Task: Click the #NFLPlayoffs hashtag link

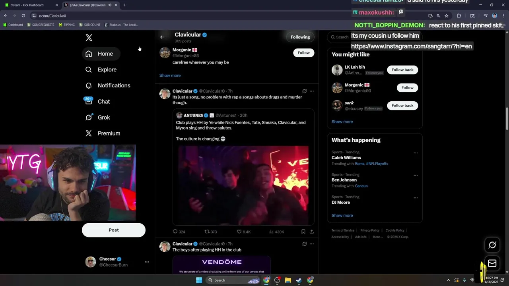Action: point(377,164)
